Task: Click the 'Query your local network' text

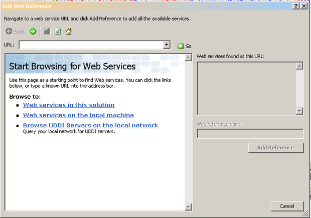Action: [69, 132]
